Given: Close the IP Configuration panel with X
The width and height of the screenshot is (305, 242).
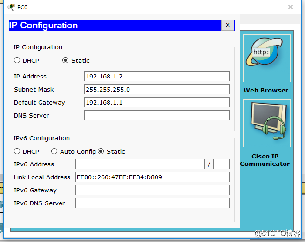Looking at the screenshot, I should point(228,25).
